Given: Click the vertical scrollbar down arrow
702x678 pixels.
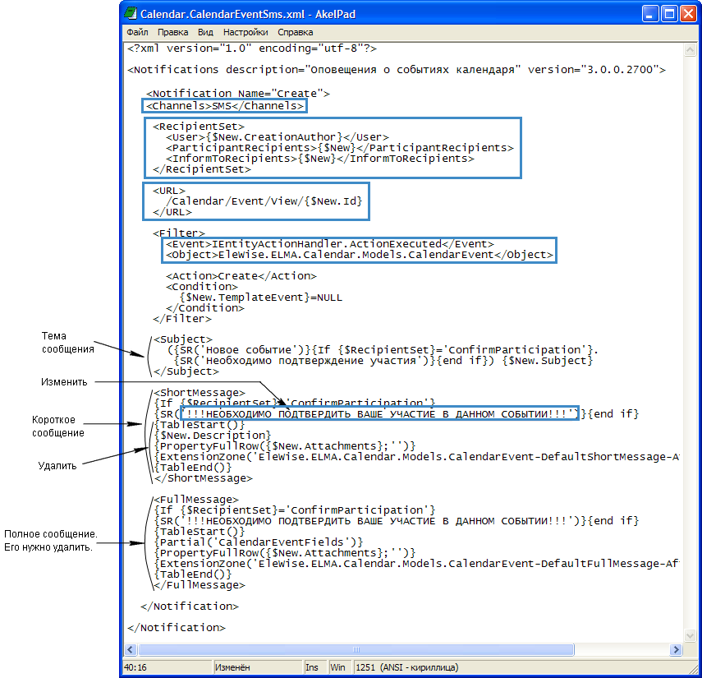Looking at the screenshot, I should pyautogui.click(x=689, y=637).
